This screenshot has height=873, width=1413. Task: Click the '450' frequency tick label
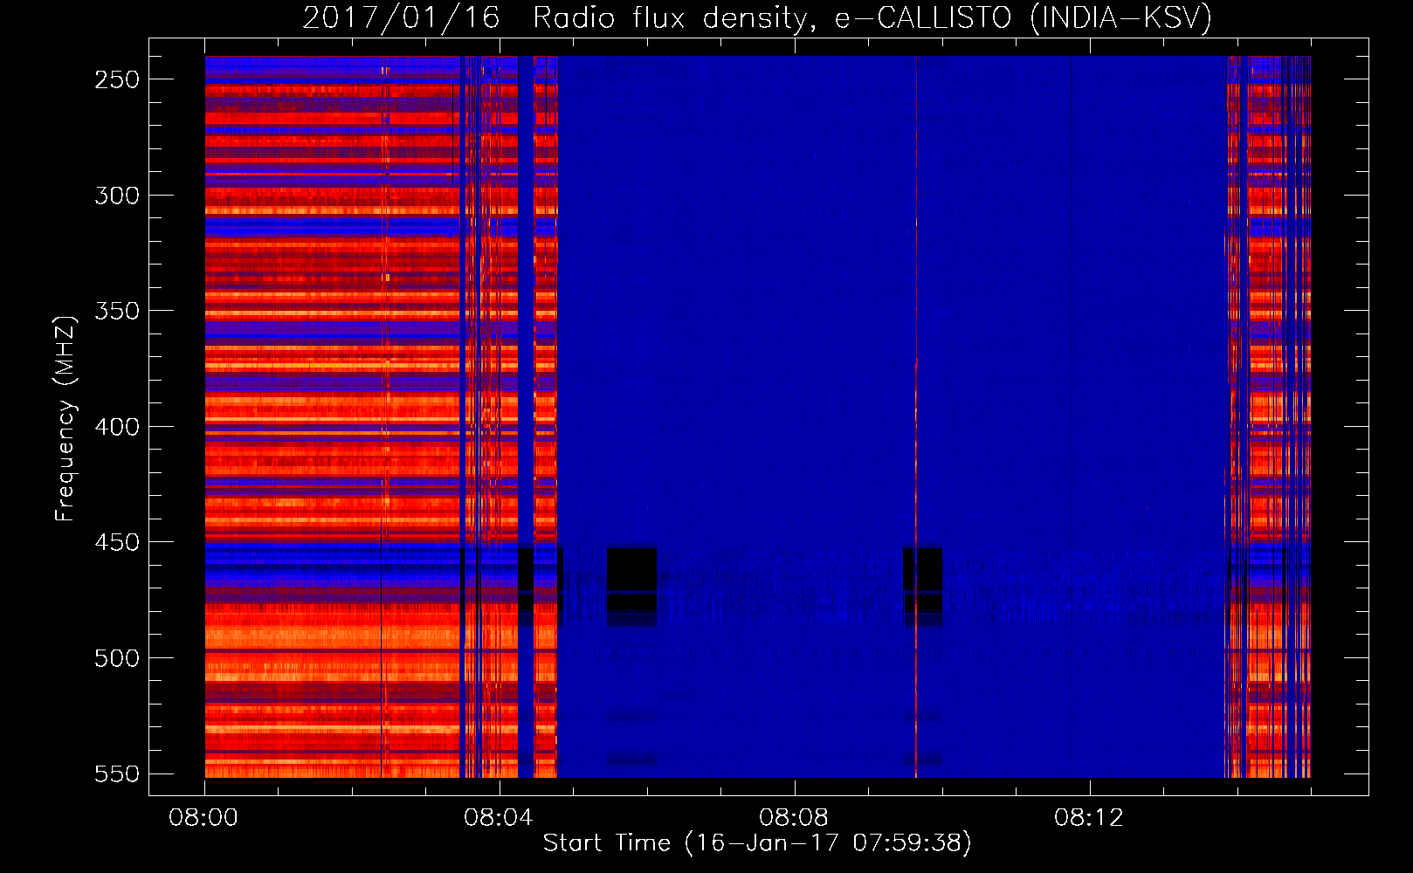(x=117, y=542)
